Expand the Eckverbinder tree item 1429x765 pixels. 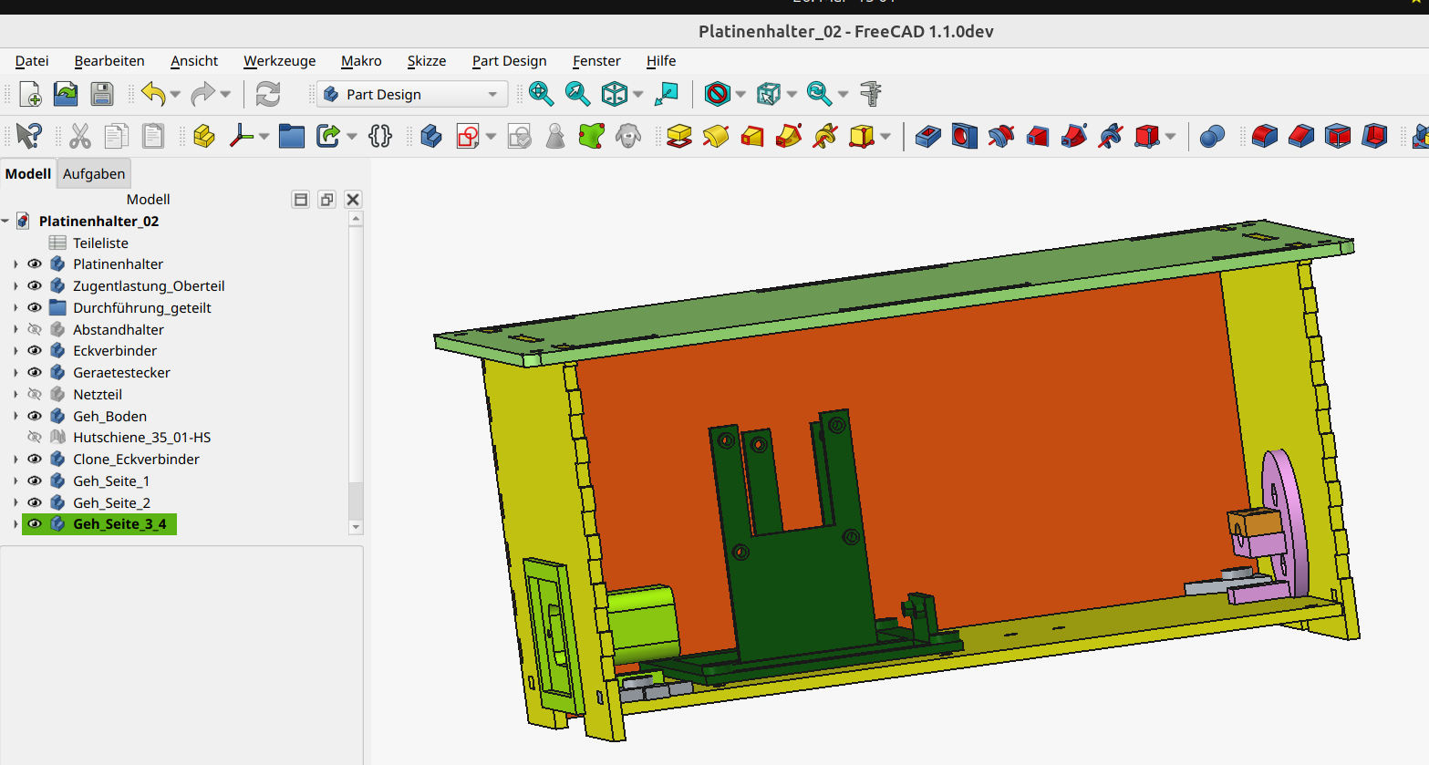coord(16,350)
